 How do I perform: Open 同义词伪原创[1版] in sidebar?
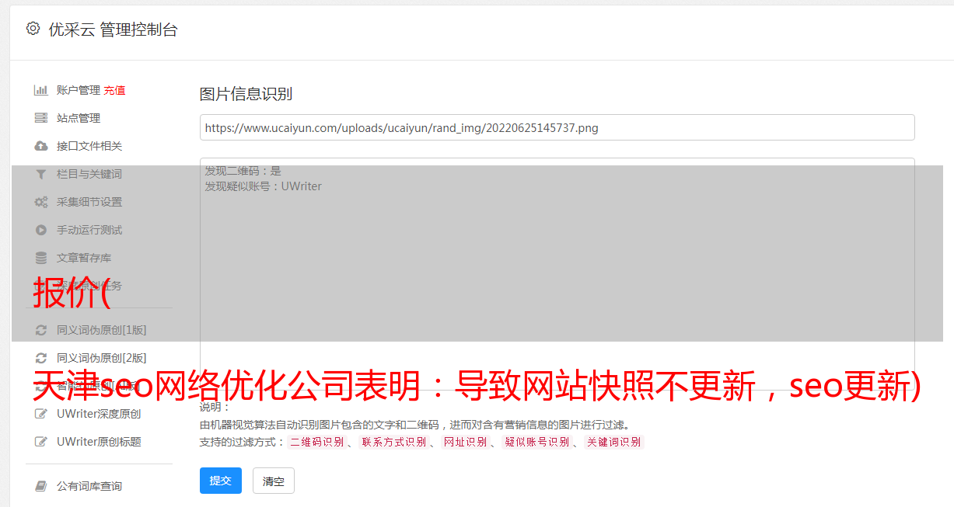pyautogui.click(x=101, y=330)
